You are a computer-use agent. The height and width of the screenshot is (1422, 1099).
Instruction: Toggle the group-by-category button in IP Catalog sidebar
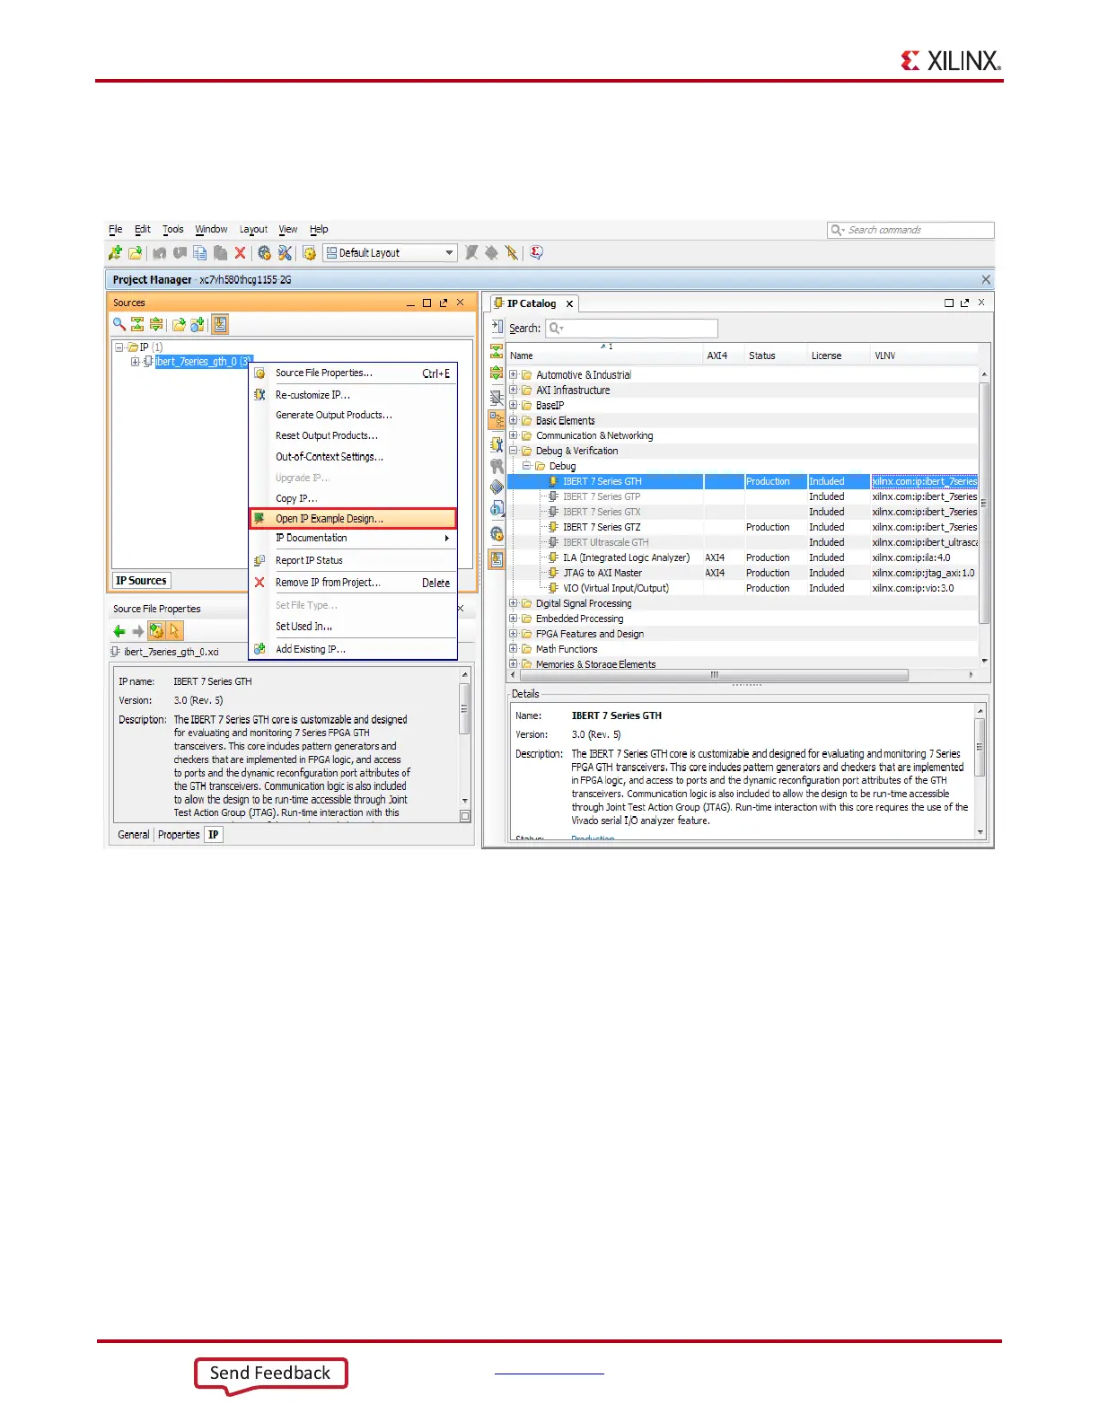coord(497,419)
